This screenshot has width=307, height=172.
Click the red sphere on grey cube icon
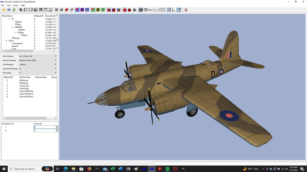pyautogui.click(x=67, y=10)
